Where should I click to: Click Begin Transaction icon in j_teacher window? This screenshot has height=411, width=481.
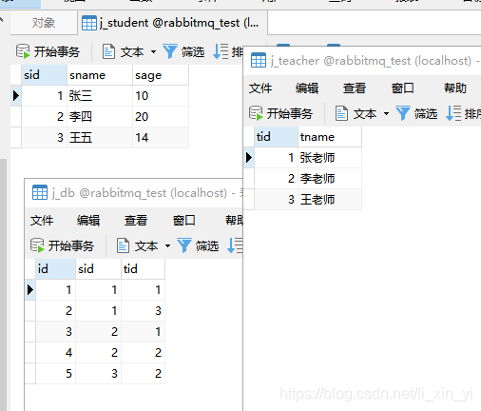click(x=256, y=113)
